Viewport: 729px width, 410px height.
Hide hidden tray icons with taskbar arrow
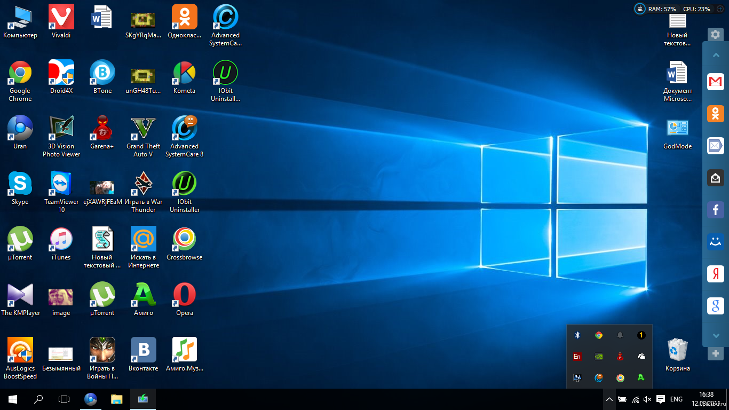[609, 399]
